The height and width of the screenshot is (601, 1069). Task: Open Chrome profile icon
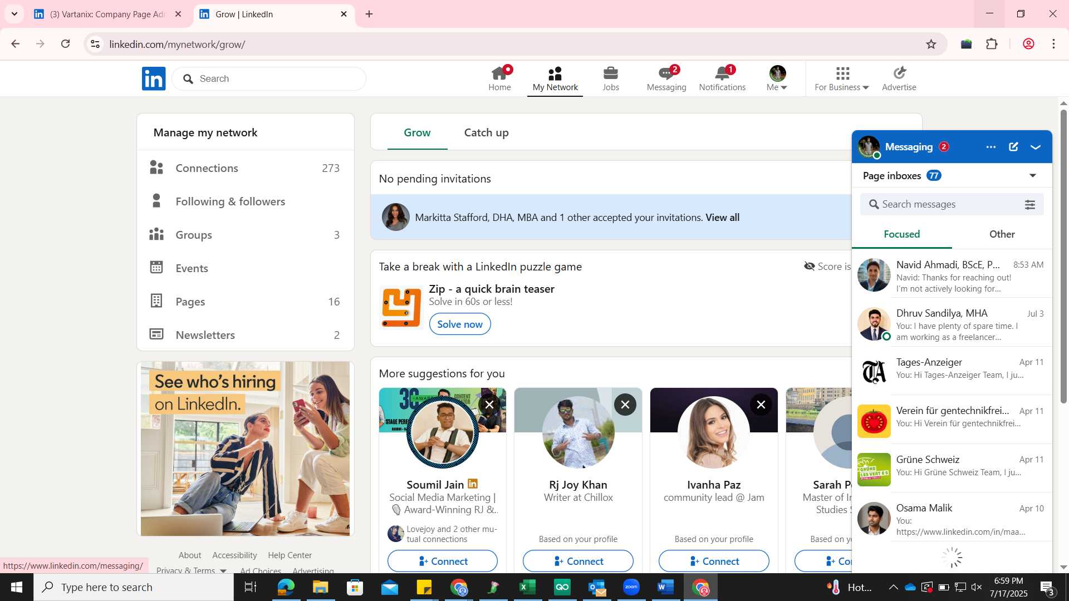[1028, 44]
